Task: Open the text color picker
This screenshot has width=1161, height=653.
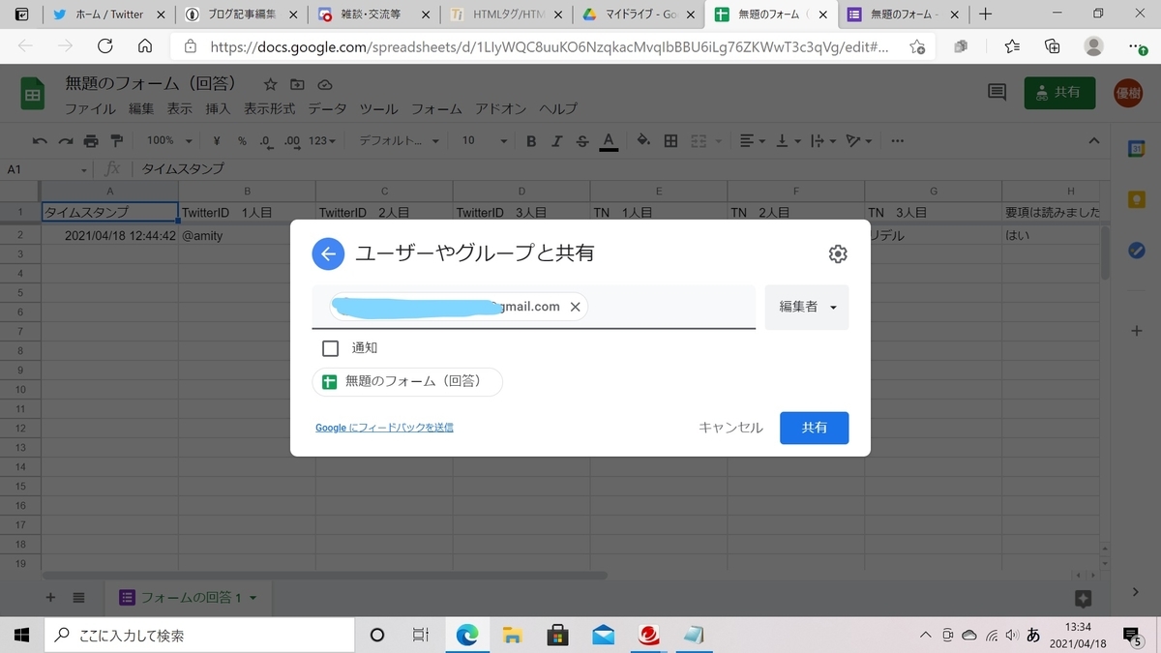Action: (x=608, y=140)
